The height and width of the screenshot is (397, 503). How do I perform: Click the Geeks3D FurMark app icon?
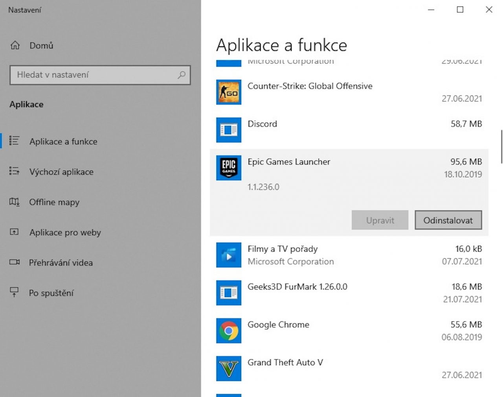click(229, 293)
